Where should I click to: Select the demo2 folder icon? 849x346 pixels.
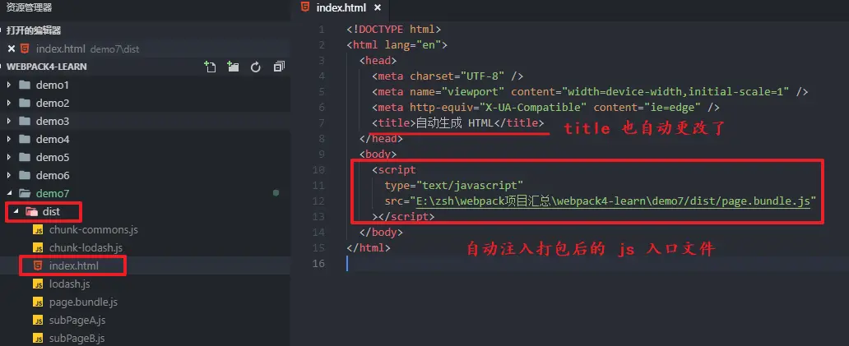tap(25, 103)
